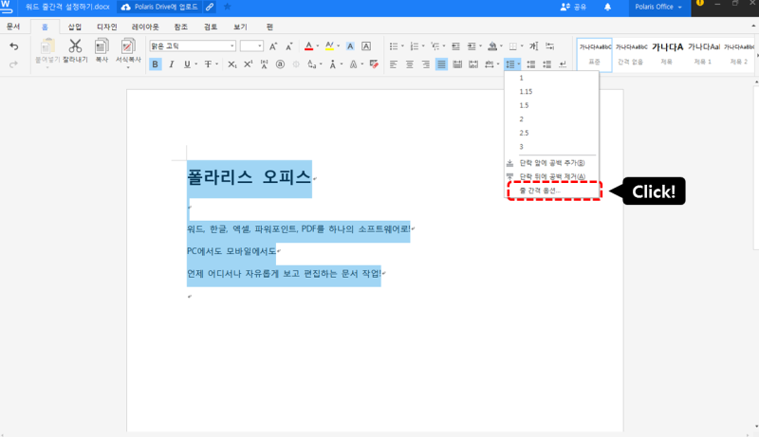This screenshot has width=759, height=437.
Task: Switch to the 삽입 ribbon tab
Action: click(x=75, y=27)
